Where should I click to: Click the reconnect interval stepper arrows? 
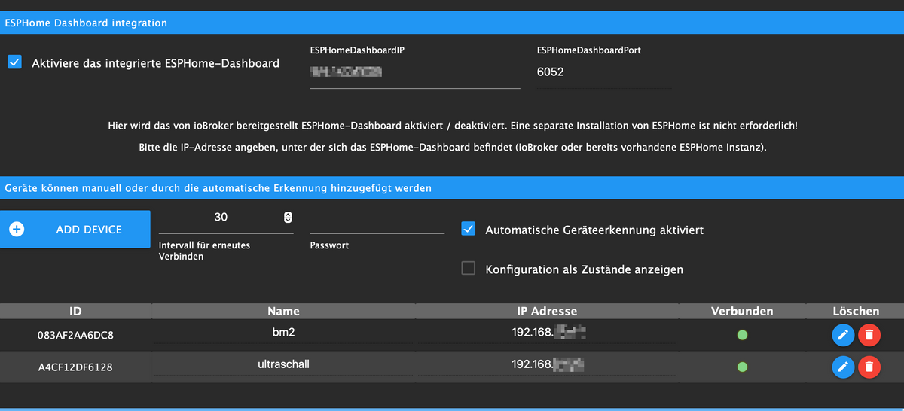[287, 218]
